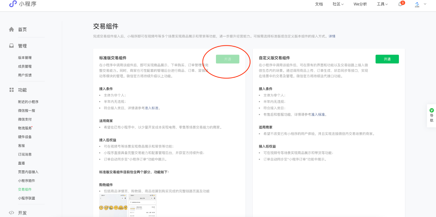This screenshot has width=436, height=217.
Task: Click the 功能 grid icon
Action: pos(12,90)
